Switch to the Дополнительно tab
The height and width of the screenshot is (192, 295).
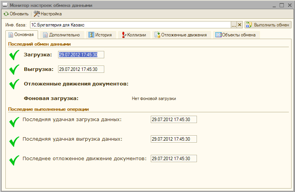(x=62, y=35)
